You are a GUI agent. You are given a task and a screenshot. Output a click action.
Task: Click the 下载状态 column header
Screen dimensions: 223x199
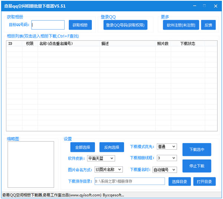tap(188, 43)
